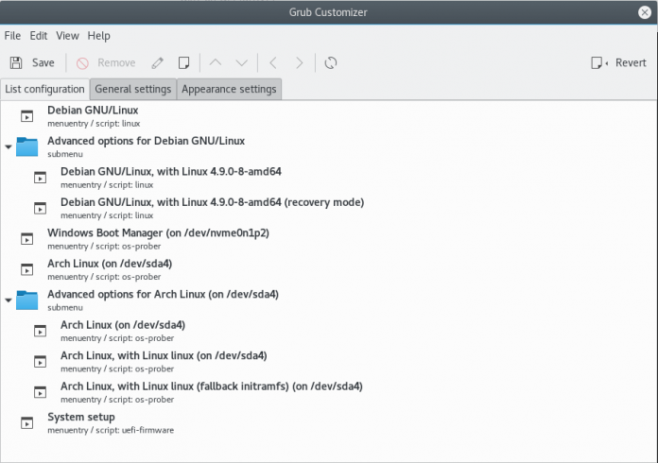Select Advanced options for Debian GNU/Linux row

point(329,146)
